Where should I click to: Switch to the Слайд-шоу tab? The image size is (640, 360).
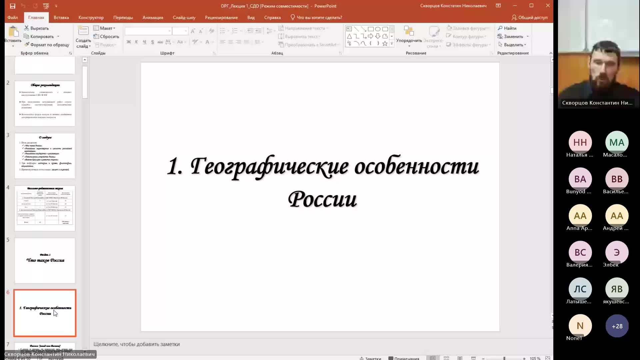click(184, 18)
